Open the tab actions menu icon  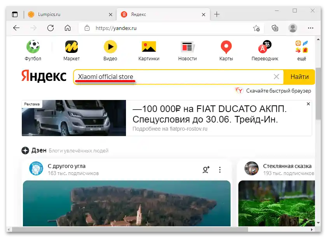pos(15,14)
